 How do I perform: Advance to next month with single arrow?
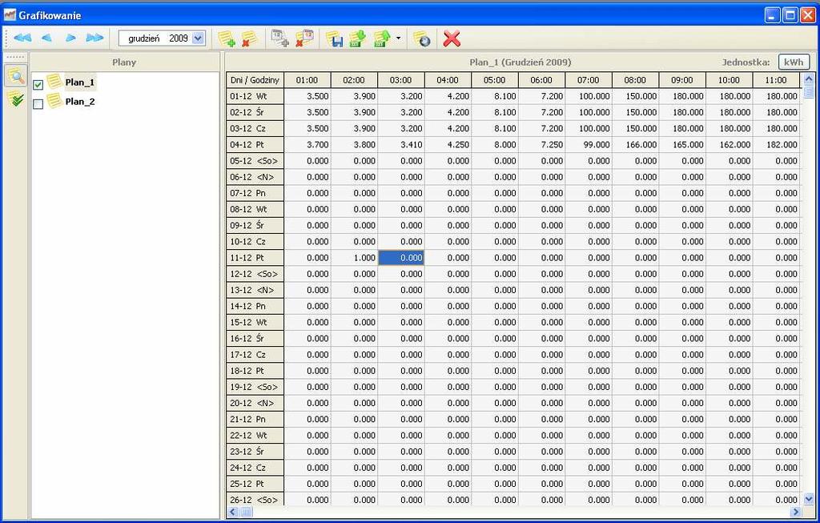point(70,38)
